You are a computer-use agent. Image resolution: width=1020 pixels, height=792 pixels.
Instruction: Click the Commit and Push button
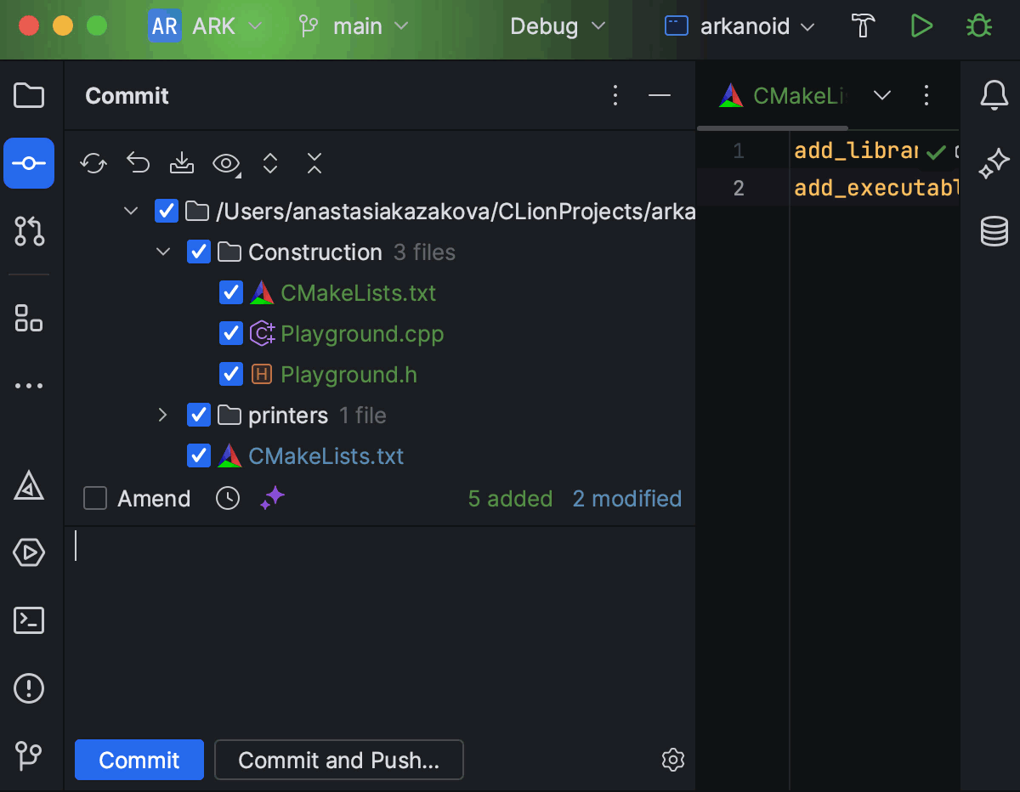(338, 760)
